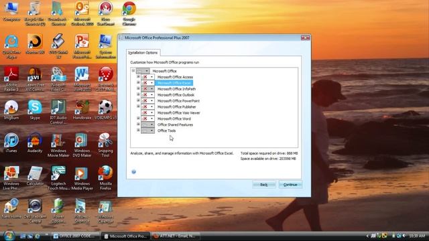Open install-state dropdown for Microsoft Office InfoPath
The width and height of the screenshot is (429, 241).
tap(147, 89)
